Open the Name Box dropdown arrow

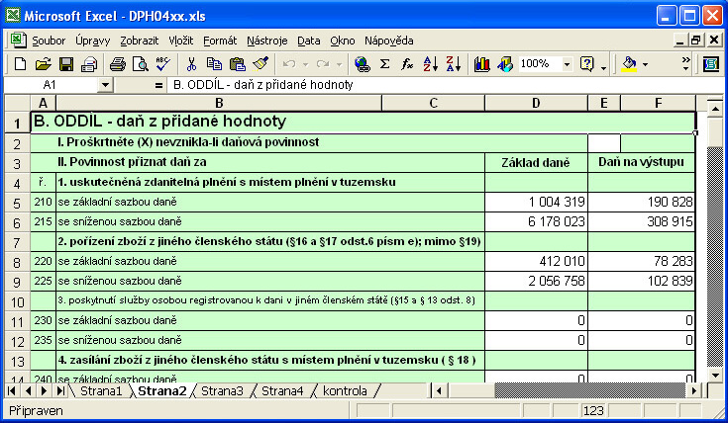(105, 86)
